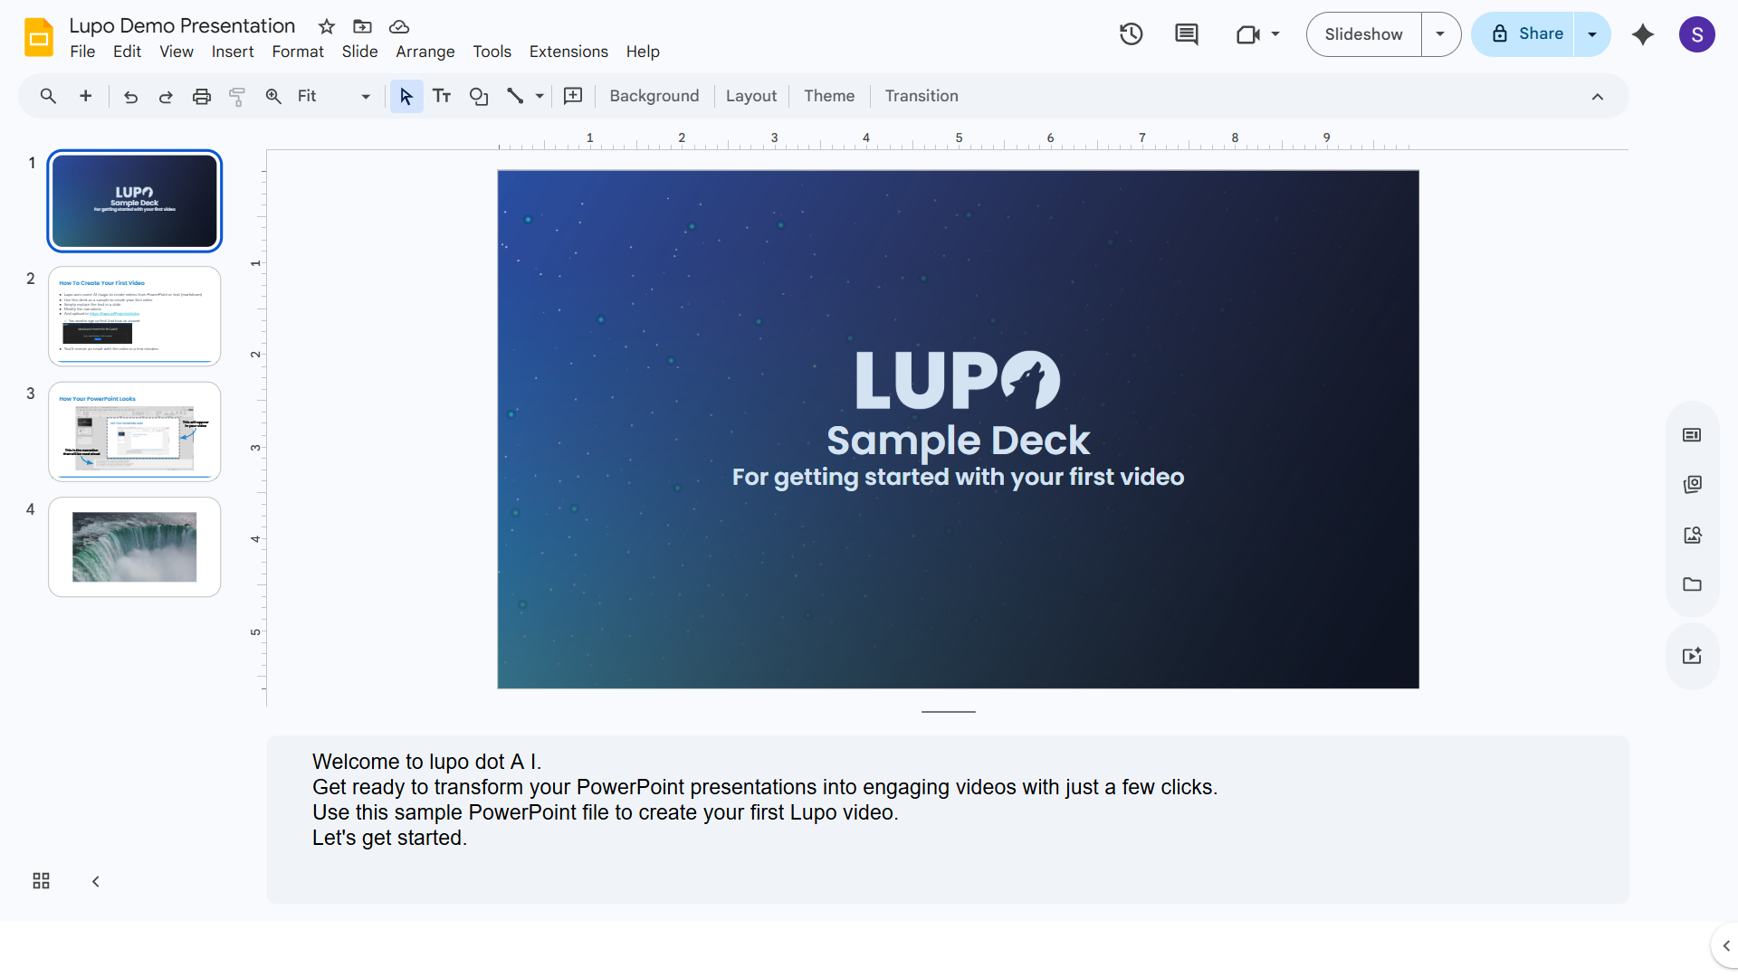Click the move to folder icon
Screen dimensions: 1738x977
point(362,26)
